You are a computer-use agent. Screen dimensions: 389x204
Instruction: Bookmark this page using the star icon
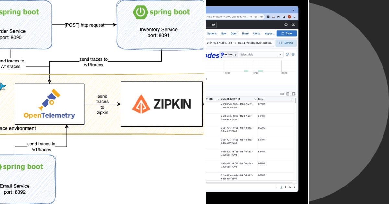[261, 16]
